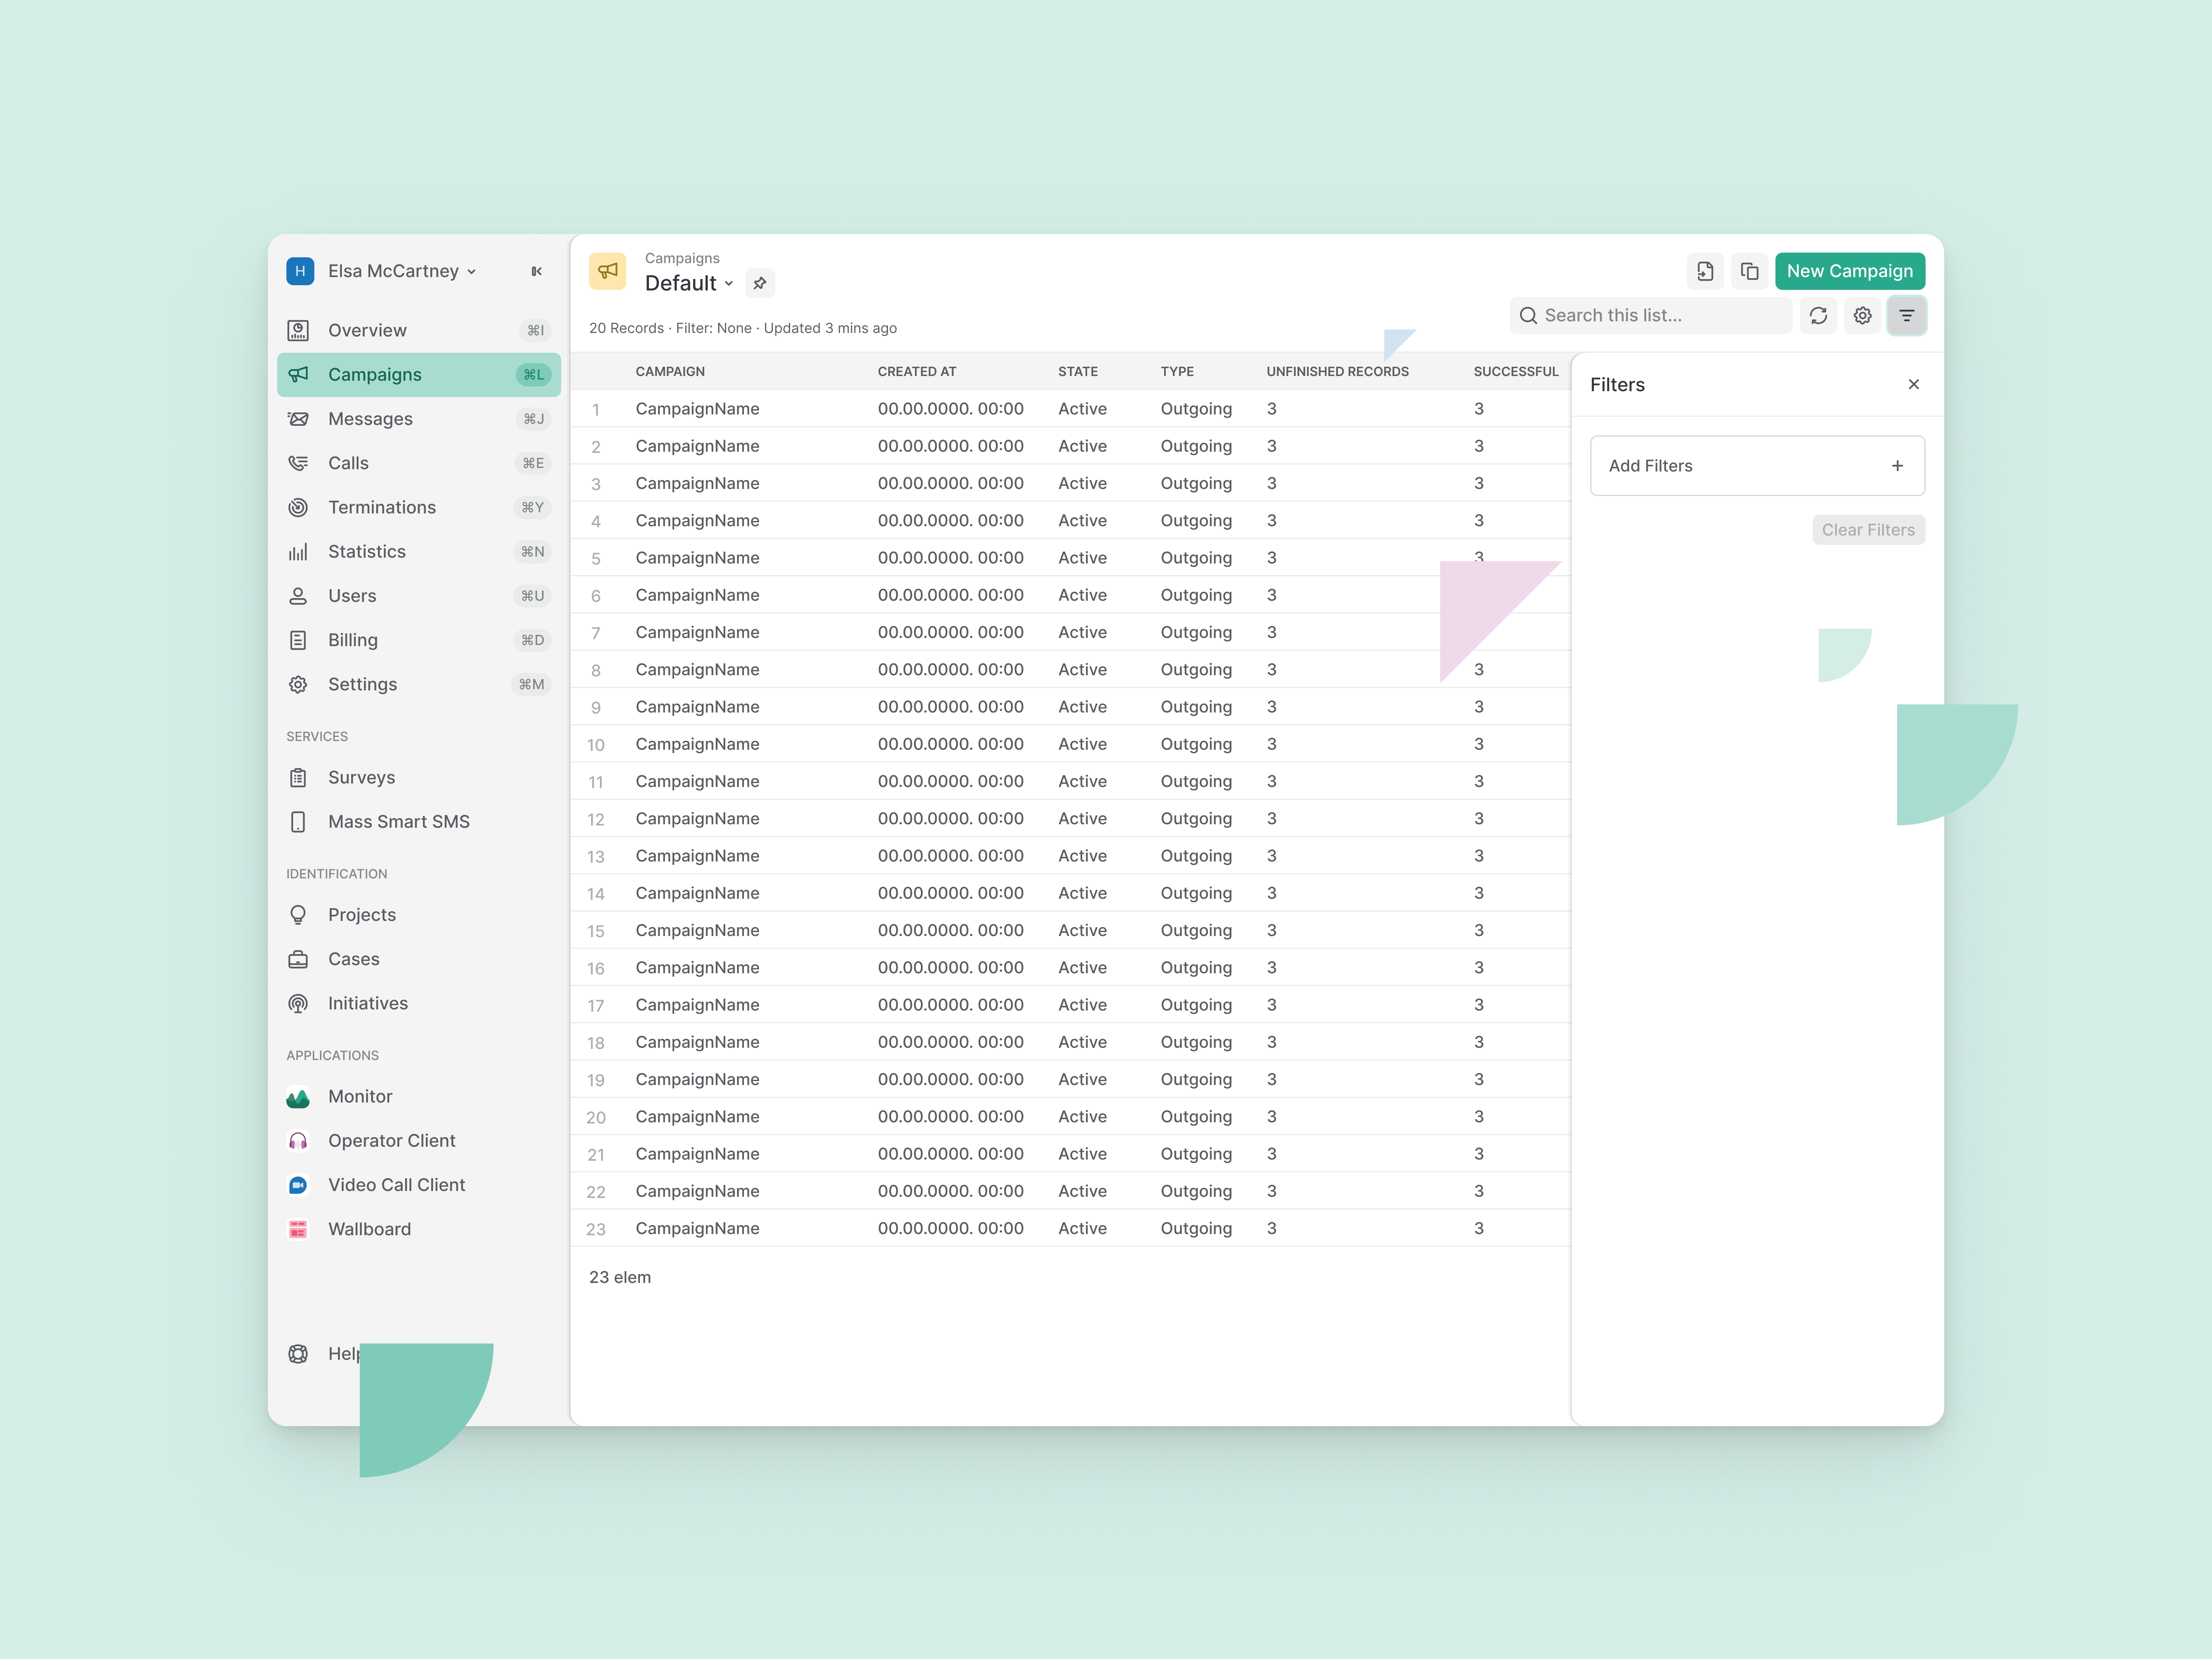Click the duplicate copy icon
2212x1659 pixels.
1749,271
